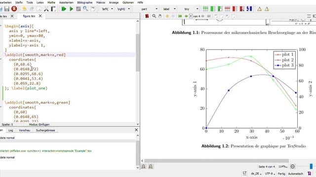This screenshot has width=316, height=177.
Task: Click the LT LanguageTool status icon
Action: coord(244,173)
